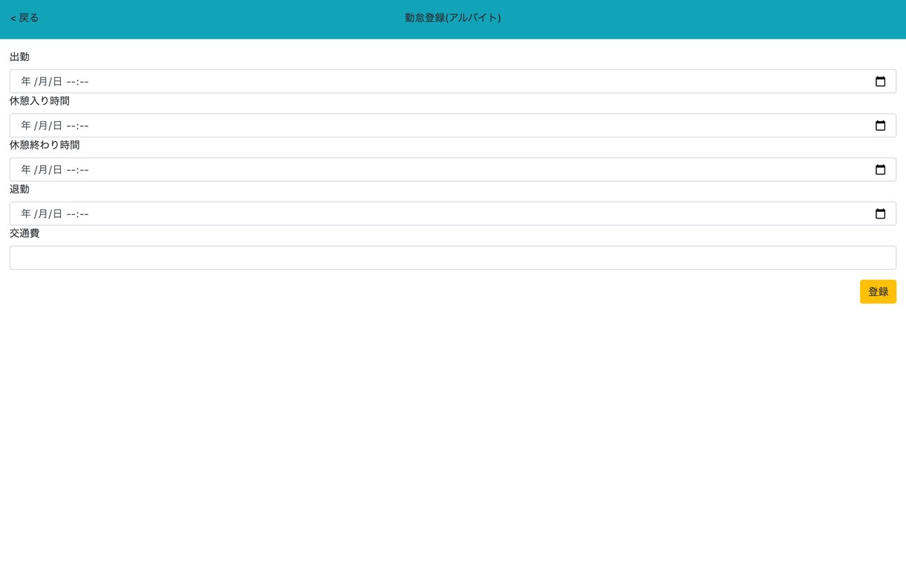
Task: Focus the 休憩入り時間 datetime field
Action: [453, 126]
